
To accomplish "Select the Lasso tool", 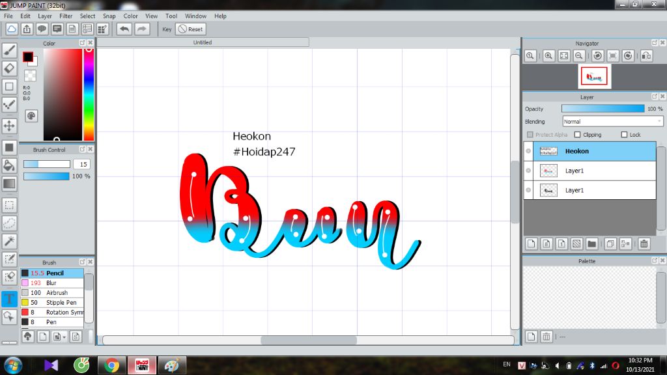I will (9, 223).
